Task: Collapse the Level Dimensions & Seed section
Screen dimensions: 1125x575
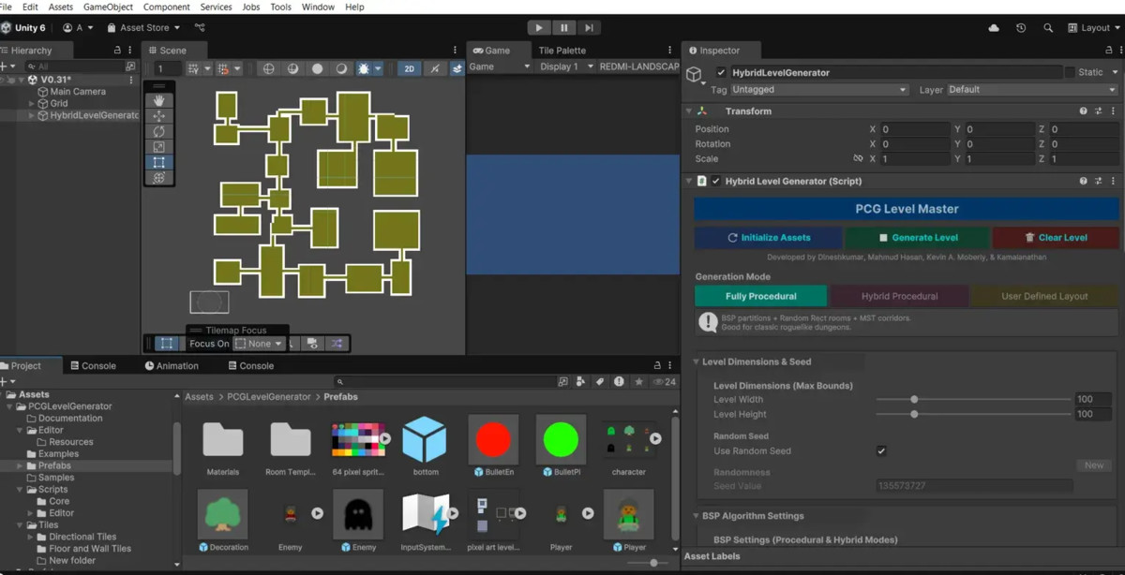Action: coord(697,361)
